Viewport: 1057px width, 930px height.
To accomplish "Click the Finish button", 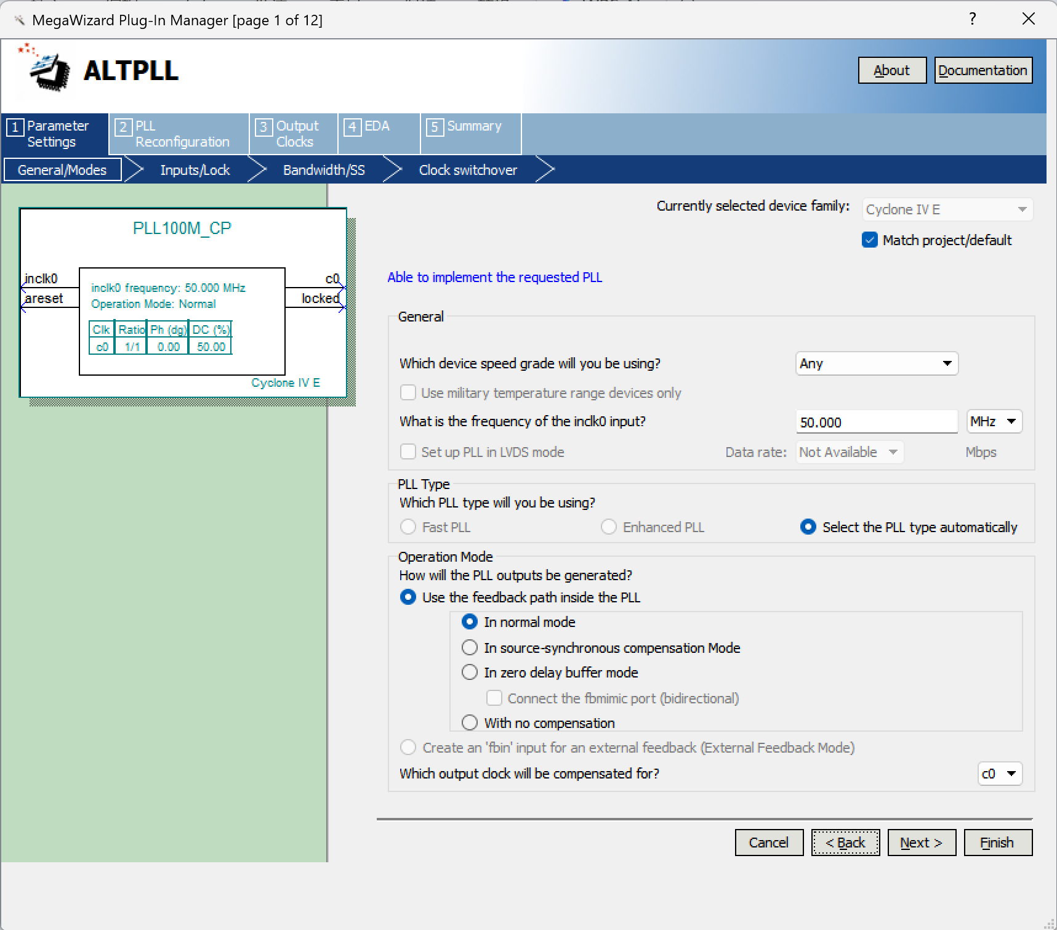I will (x=998, y=843).
